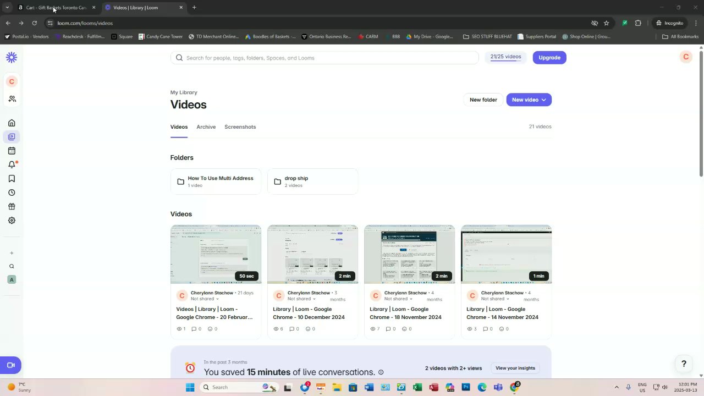The image size is (704, 396).
Task: Expand Not shared dropdown on 20 February video
Action: pyautogui.click(x=205, y=299)
